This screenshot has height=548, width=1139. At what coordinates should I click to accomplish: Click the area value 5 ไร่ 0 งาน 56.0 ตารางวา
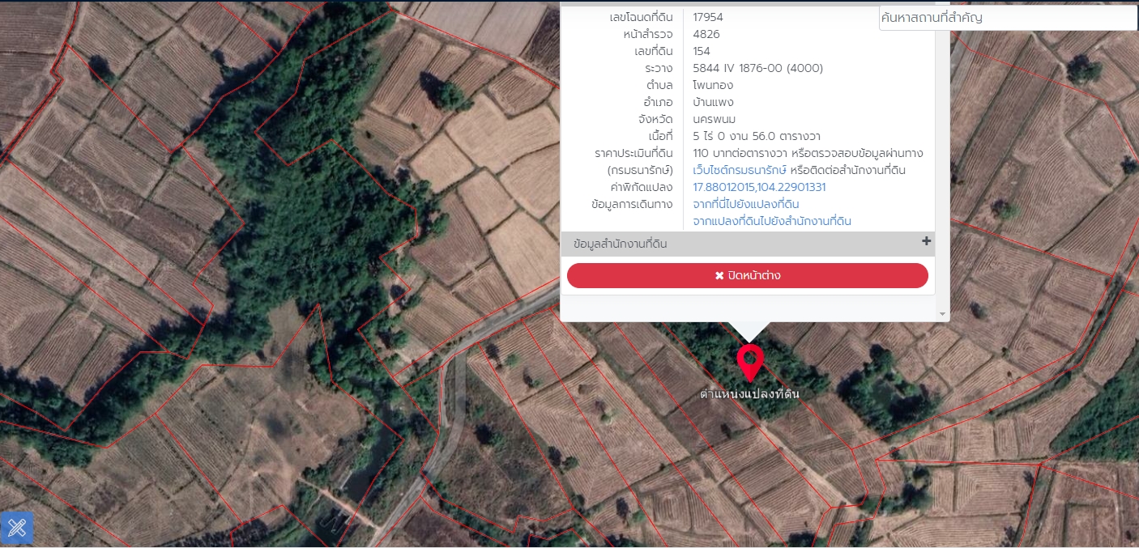pos(757,136)
